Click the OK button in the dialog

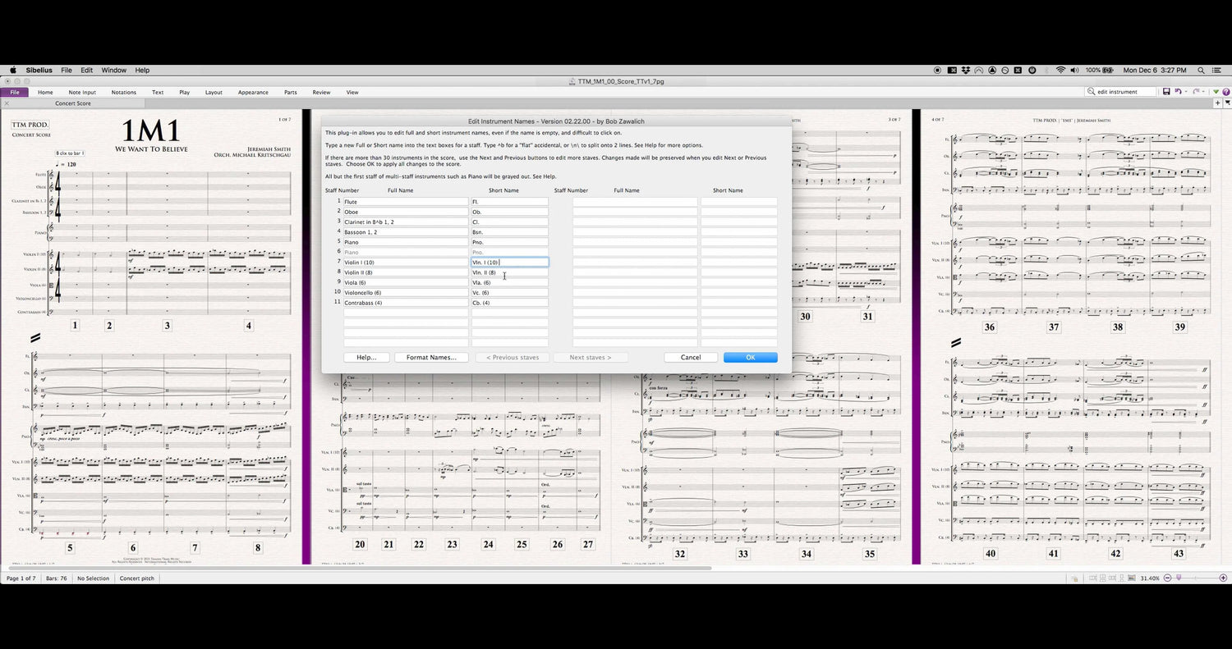tap(750, 358)
